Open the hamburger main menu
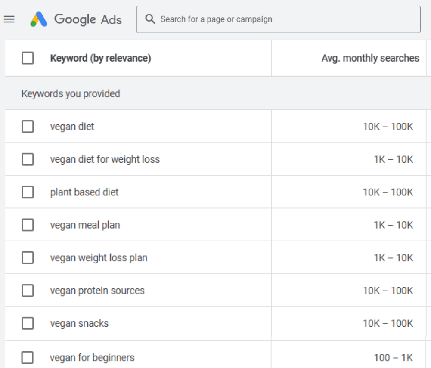 pos(9,19)
